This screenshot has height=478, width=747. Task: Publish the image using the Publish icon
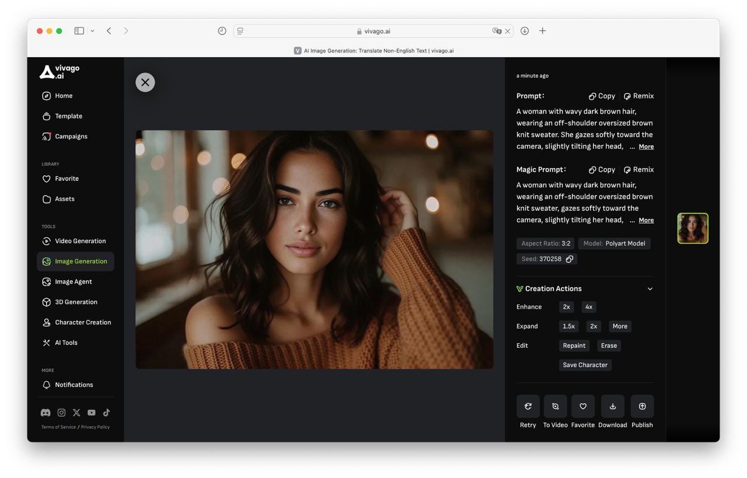pyautogui.click(x=642, y=406)
